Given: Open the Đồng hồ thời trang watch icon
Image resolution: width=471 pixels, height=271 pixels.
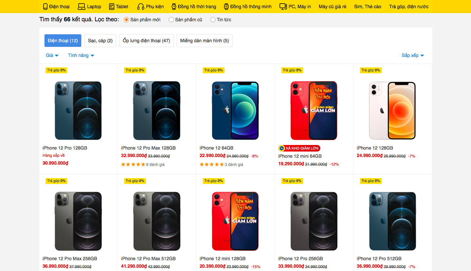Looking at the screenshot, I should (x=174, y=7).
